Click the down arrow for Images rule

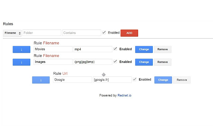21,62
